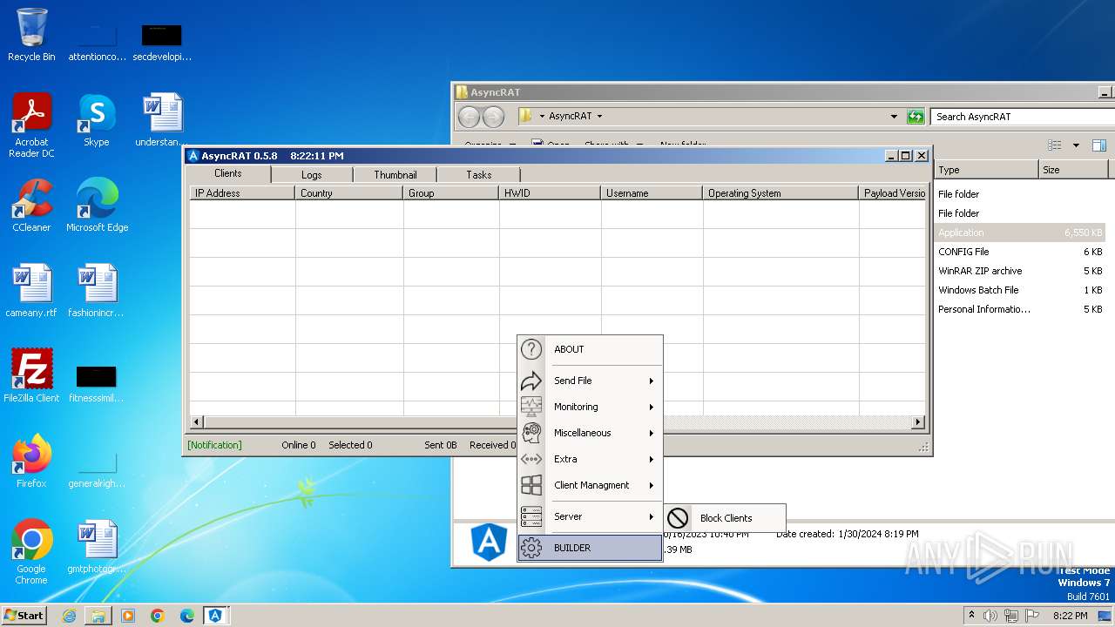This screenshot has width=1115, height=627.
Task: Open Explorer address bar history dropdown
Action: point(894,116)
